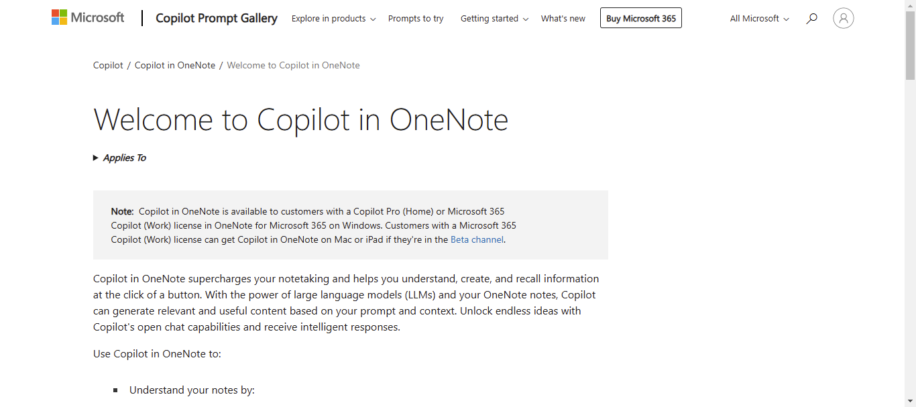Click the Welcome to Copilot in OneNote heading
The width and height of the screenshot is (916, 407).
click(x=300, y=120)
